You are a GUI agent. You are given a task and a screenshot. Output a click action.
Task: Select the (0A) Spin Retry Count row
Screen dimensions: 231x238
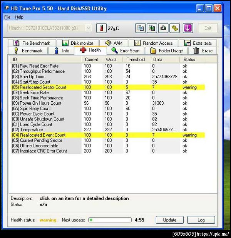click(108, 109)
